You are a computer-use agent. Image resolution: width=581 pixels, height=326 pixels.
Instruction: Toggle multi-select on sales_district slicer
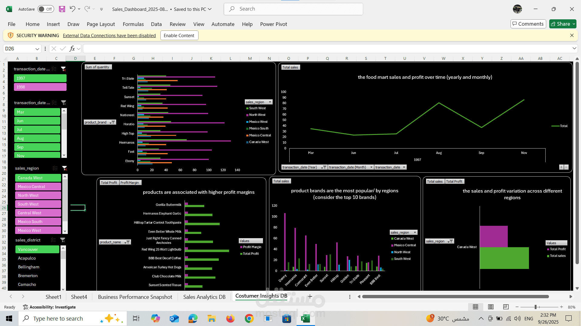[53, 240]
